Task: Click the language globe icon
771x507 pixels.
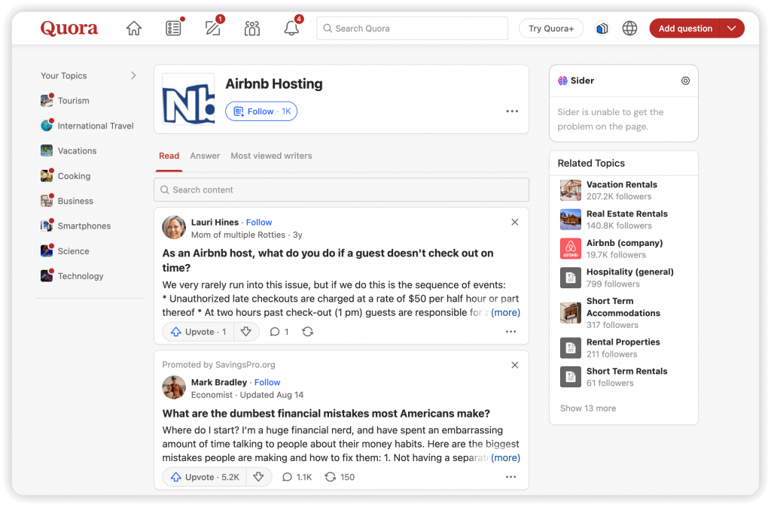Action: [629, 29]
